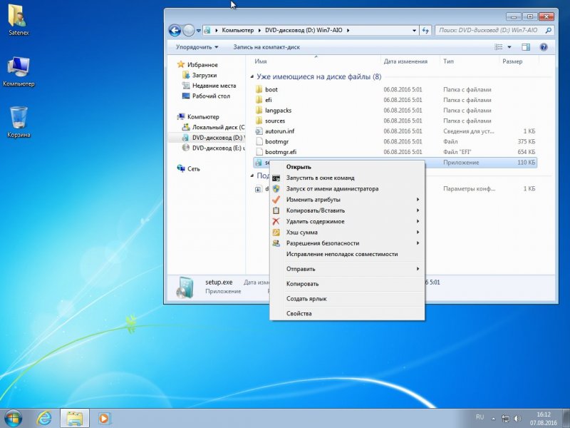The width and height of the screenshot is (570, 428).
Task: Open the Разрешения безопасности submenu
Action: (347, 243)
